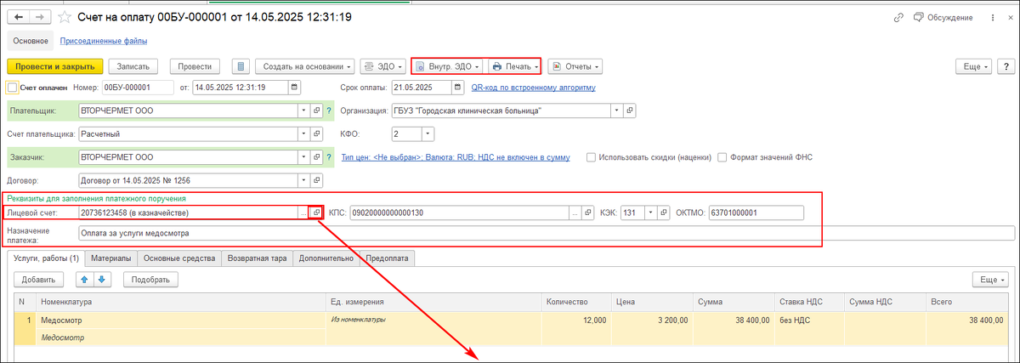The height and width of the screenshot is (363, 1020).
Task: Edit the Назначение платежа field
Action: [546, 233]
